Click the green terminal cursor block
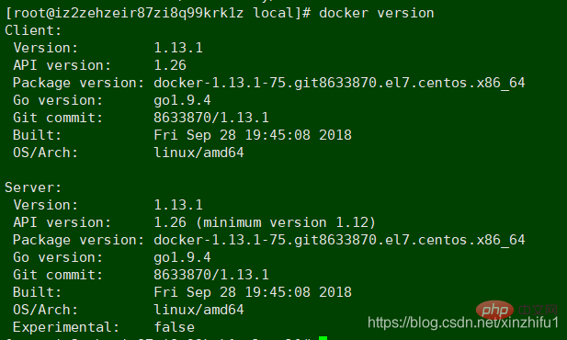The image size is (567, 340). (x=323, y=338)
